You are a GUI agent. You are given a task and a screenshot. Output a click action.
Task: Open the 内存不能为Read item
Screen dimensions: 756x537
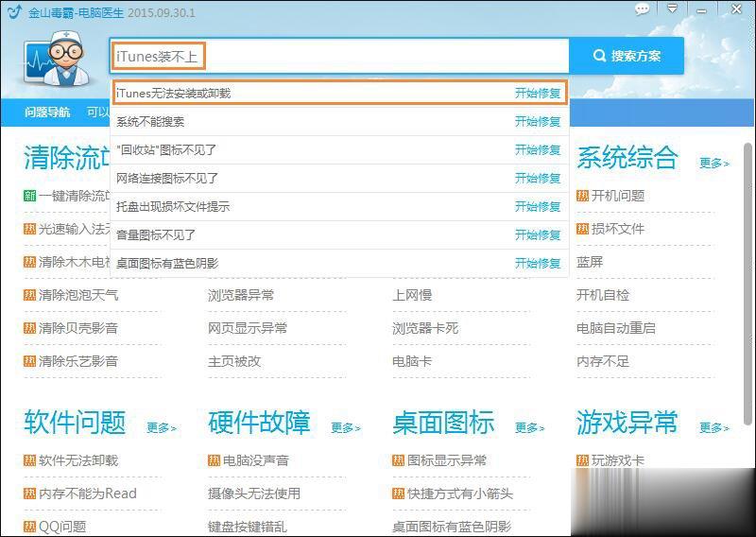tap(87, 494)
